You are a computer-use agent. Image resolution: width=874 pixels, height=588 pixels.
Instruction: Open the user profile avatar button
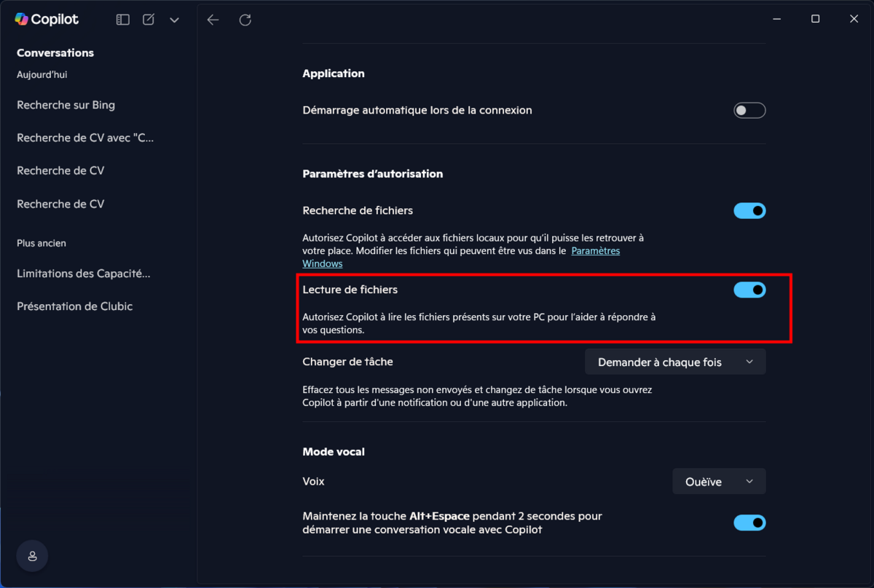pos(32,556)
